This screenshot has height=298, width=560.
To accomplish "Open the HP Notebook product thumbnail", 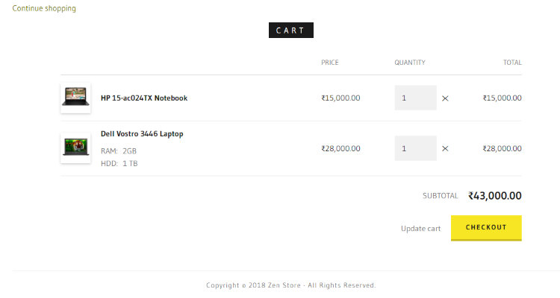I will (75, 98).
